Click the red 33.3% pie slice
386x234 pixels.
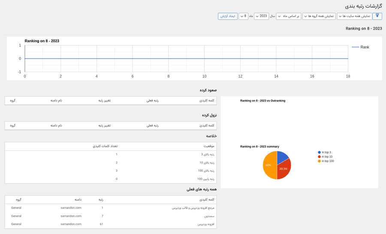tap(283, 170)
